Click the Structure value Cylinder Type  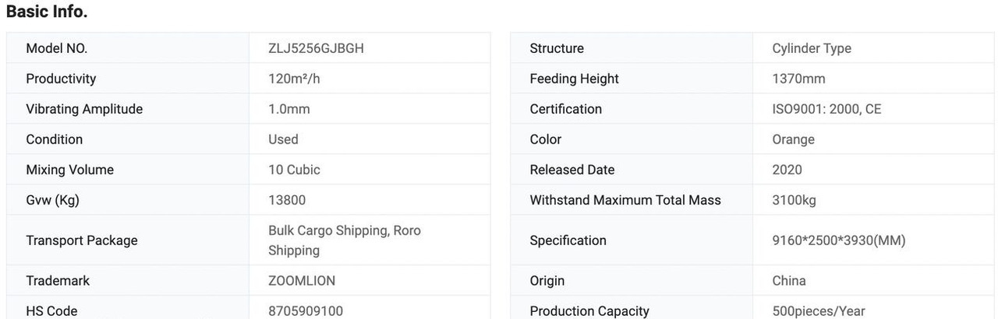[x=812, y=48]
